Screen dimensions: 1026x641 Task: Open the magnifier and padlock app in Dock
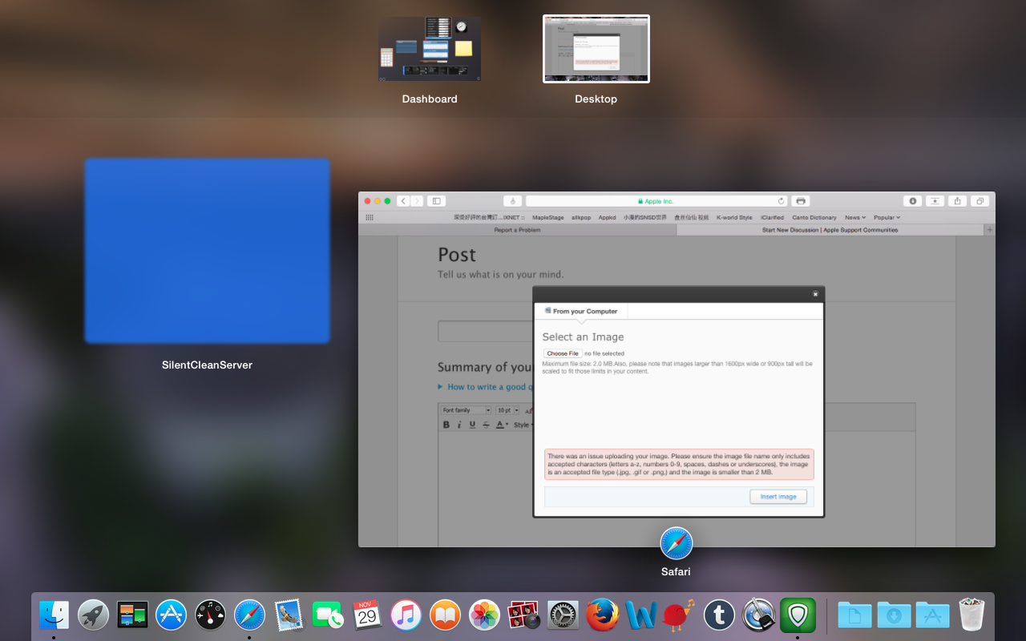tap(758, 615)
